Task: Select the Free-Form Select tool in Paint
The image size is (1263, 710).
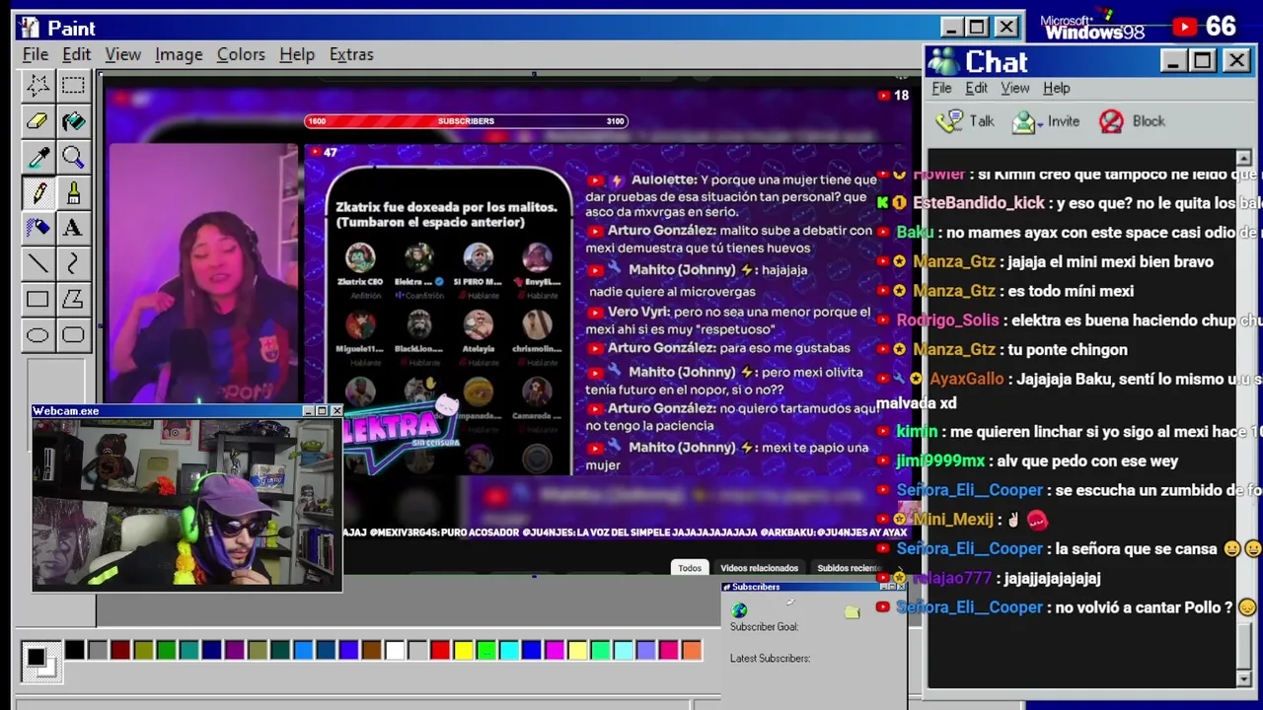Action: 37,86
